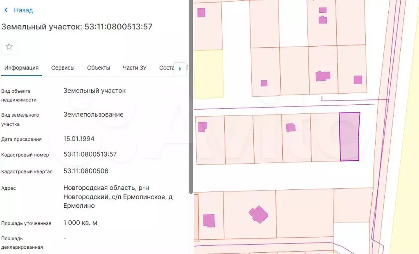419x254 pixels.
Task: Select the highlighted purple parcel on map
Action: point(349,137)
